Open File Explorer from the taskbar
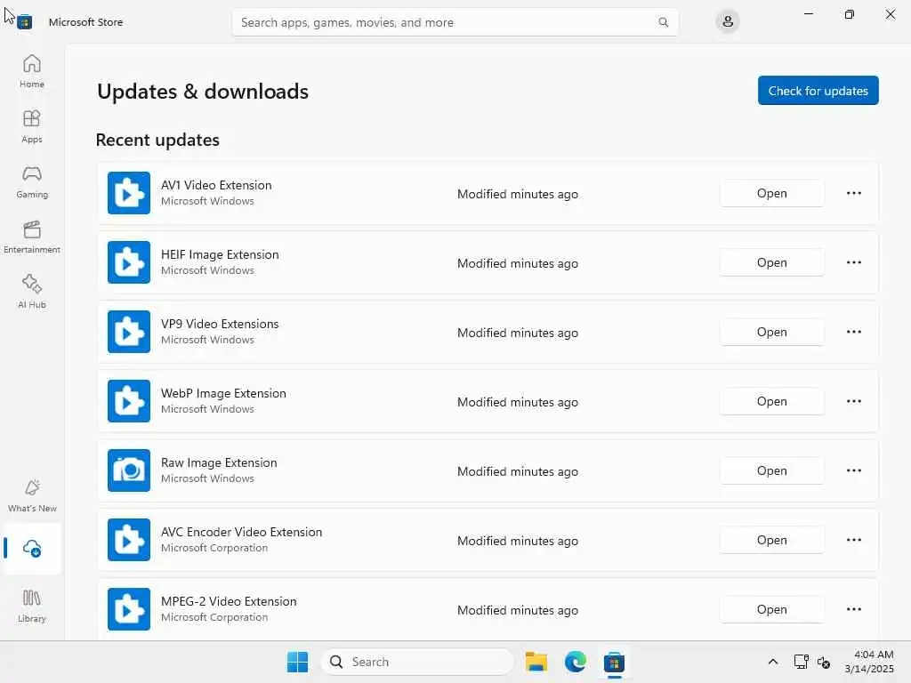Viewport: 911px width, 683px height. 536,662
